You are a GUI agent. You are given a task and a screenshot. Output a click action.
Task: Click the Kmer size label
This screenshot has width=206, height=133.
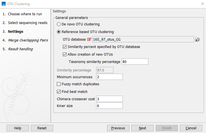pyautogui.click(x=65, y=106)
